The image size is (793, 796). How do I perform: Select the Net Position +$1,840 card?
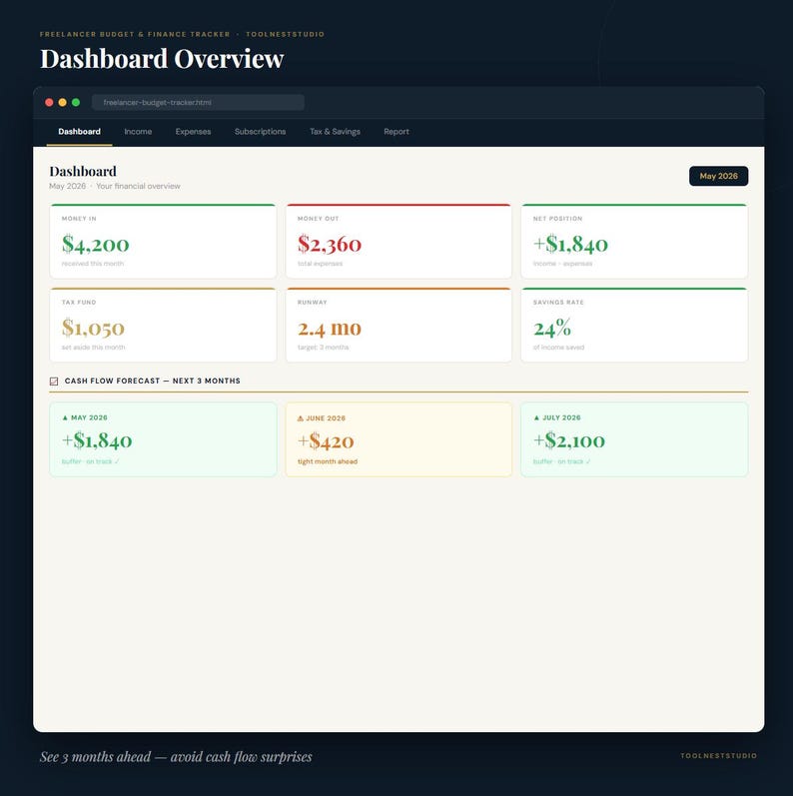coord(634,241)
